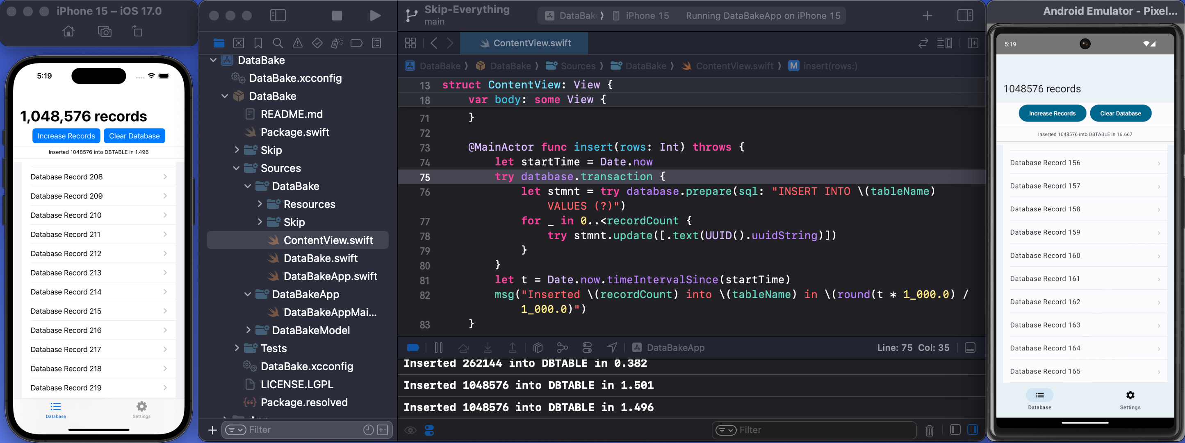
Task: Select the ContentView.swift editor tab
Action: tap(524, 43)
